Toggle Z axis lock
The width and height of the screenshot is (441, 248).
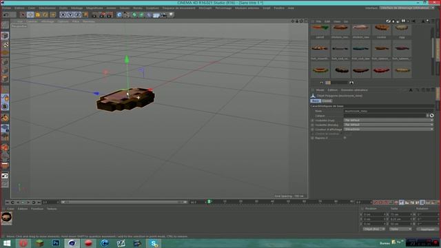(x=78, y=14)
